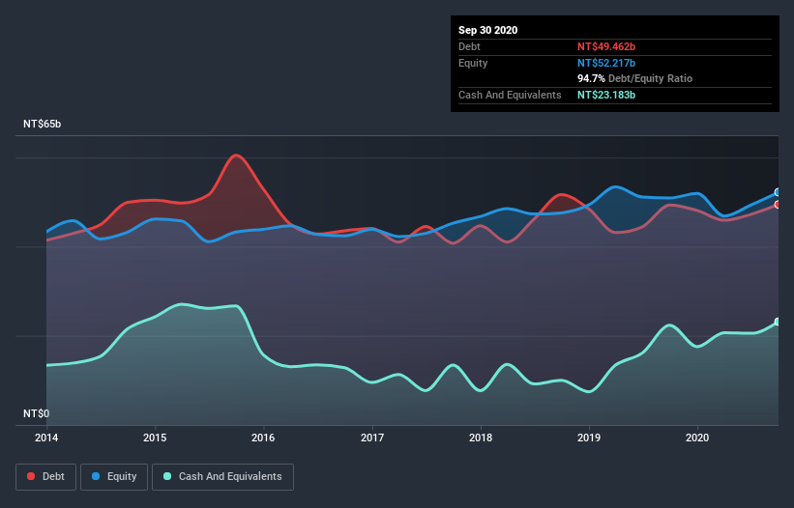794x508 pixels.
Task: Toggle the Cash And Equivalents legend button
Action: click(x=222, y=477)
